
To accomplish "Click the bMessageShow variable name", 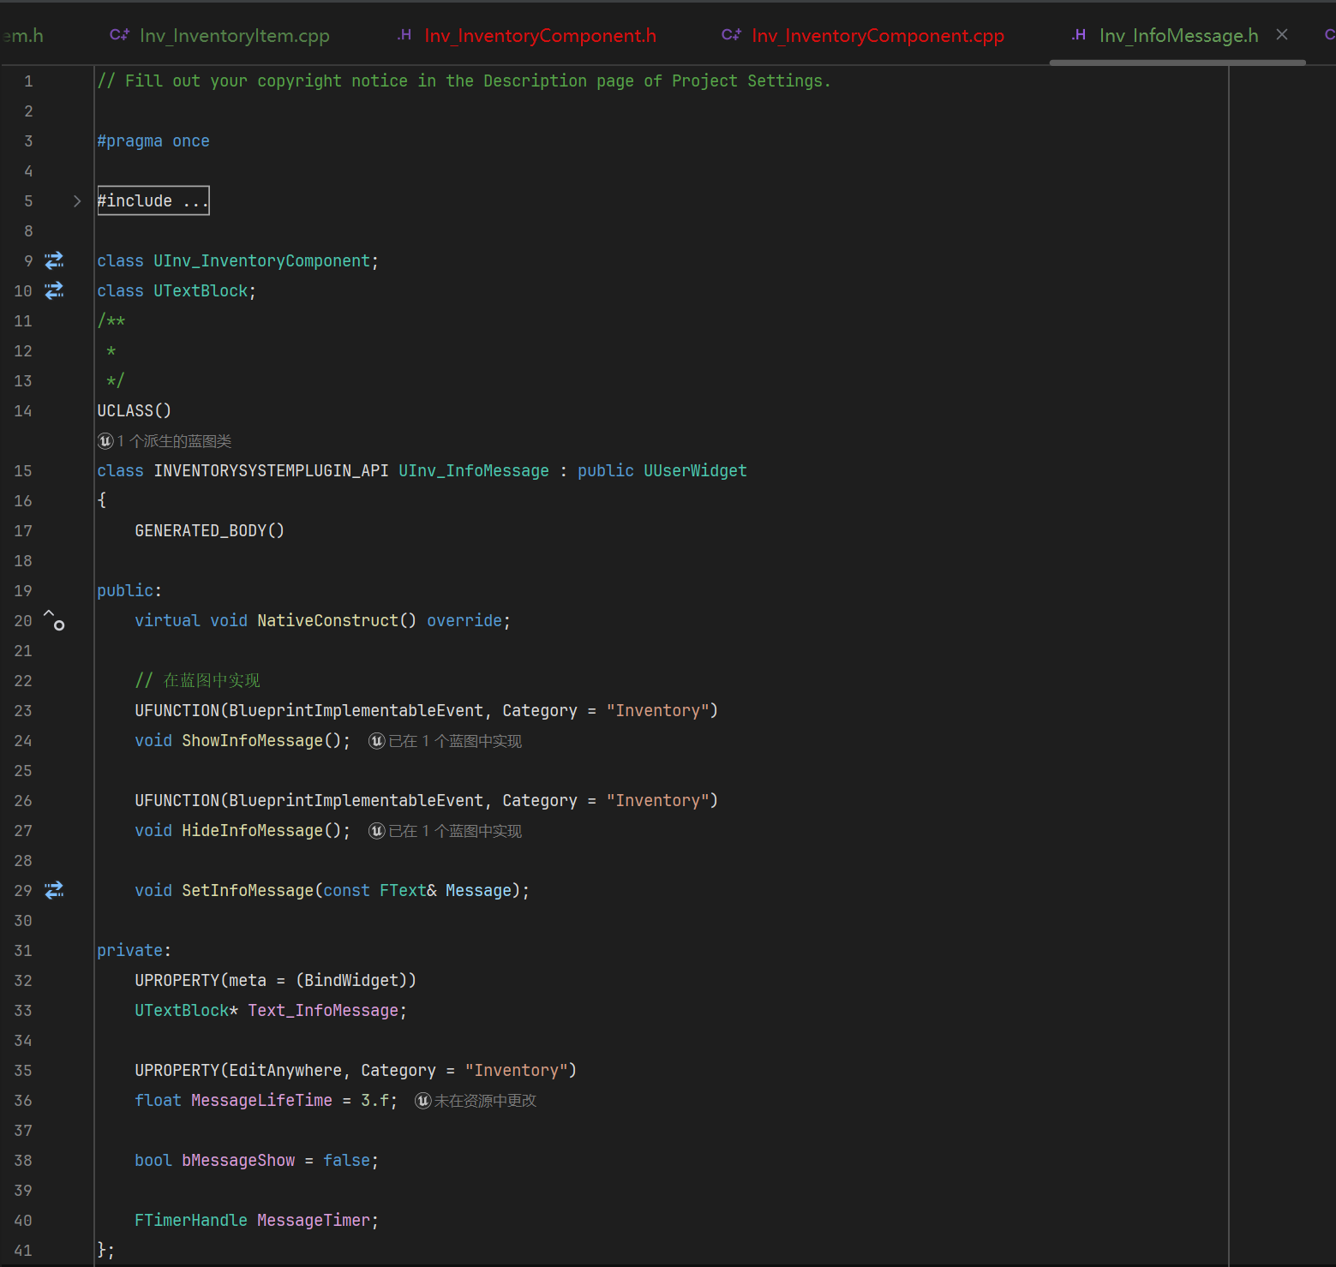I will click(238, 1160).
